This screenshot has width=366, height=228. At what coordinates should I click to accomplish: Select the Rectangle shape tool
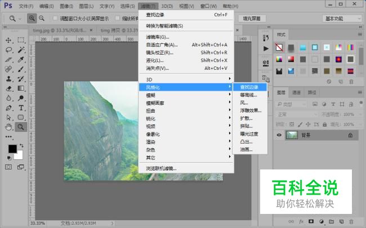[21, 118]
